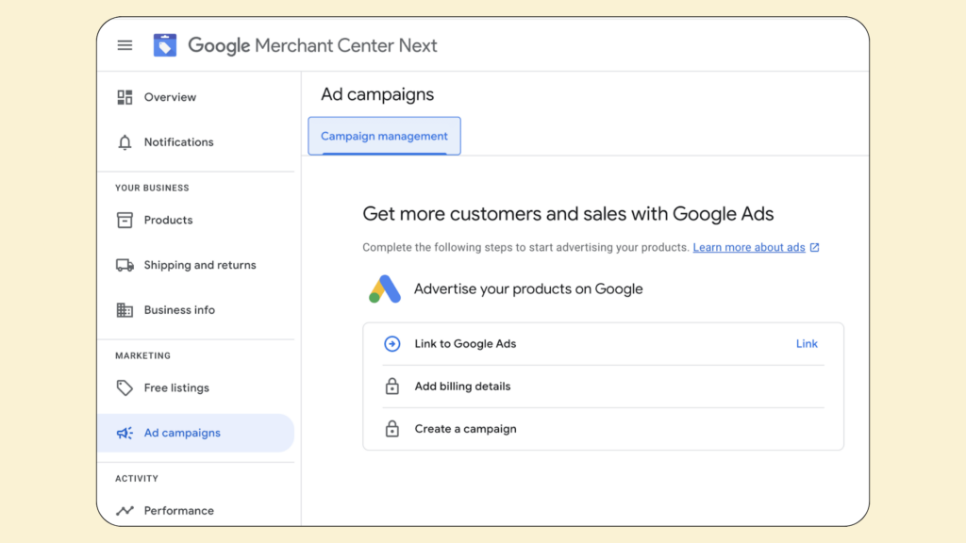
Task: Click the Ad campaigns page heading
Action: (377, 94)
